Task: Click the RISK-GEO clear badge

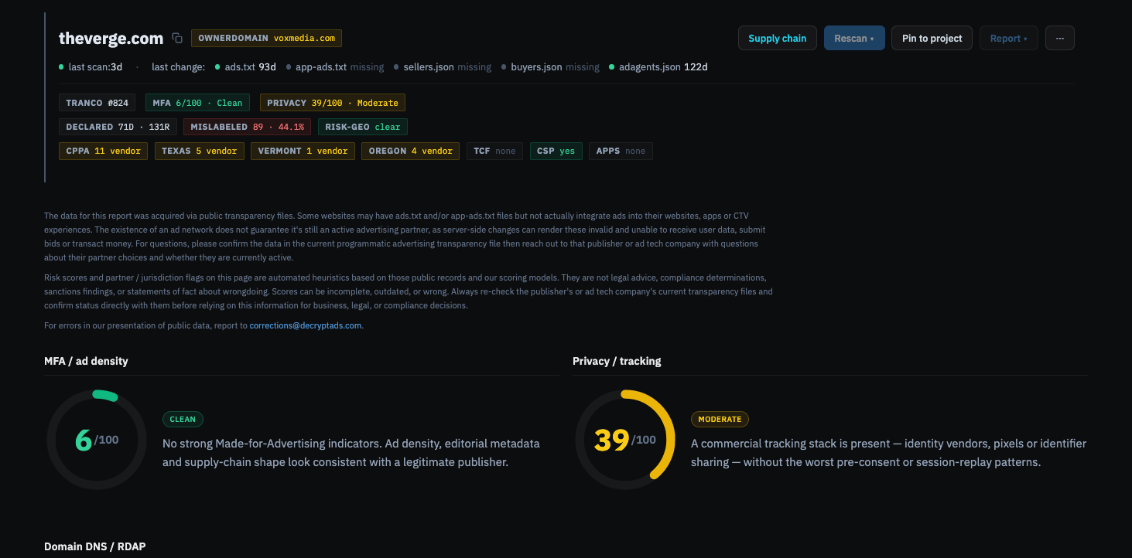Action: [363, 127]
